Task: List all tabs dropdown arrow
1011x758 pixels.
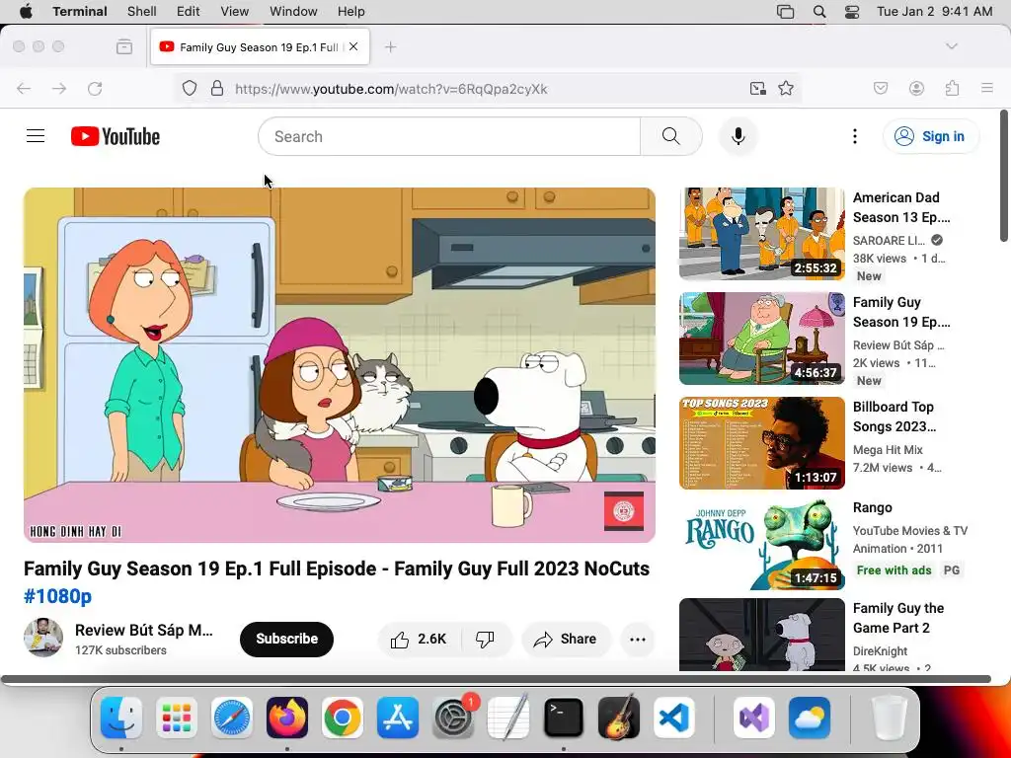Action: point(952,46)
